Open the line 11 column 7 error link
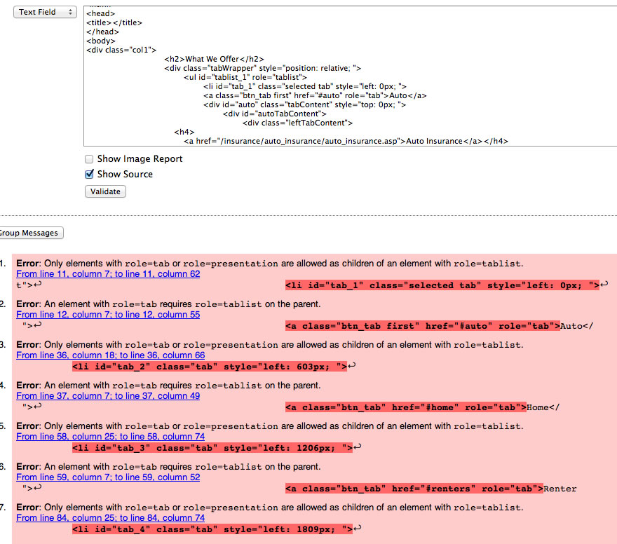This screenshot has height=544, width=617. pos(107,274)
